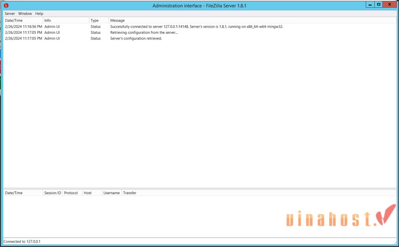This screenshot has width=399, height=247.
Task: Select 'Retrieving configuration from the server...' message
Action: 144,33
